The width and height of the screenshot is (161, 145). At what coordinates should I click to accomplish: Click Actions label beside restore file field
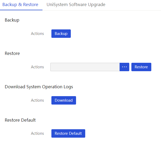pos(37,67)
